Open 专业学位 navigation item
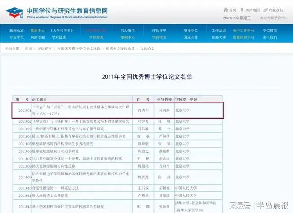 (x=17, y=37)
